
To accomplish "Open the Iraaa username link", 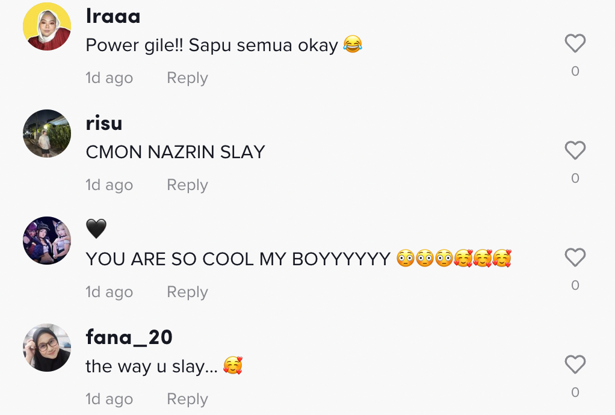I will 113,16.
